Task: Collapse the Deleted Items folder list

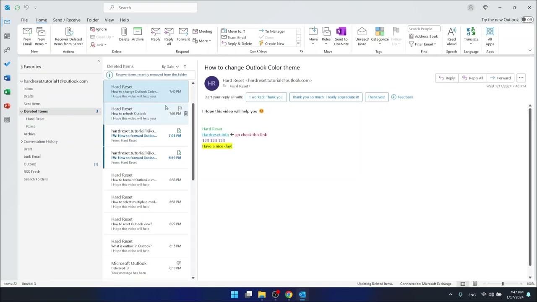Action: point(21,111)
